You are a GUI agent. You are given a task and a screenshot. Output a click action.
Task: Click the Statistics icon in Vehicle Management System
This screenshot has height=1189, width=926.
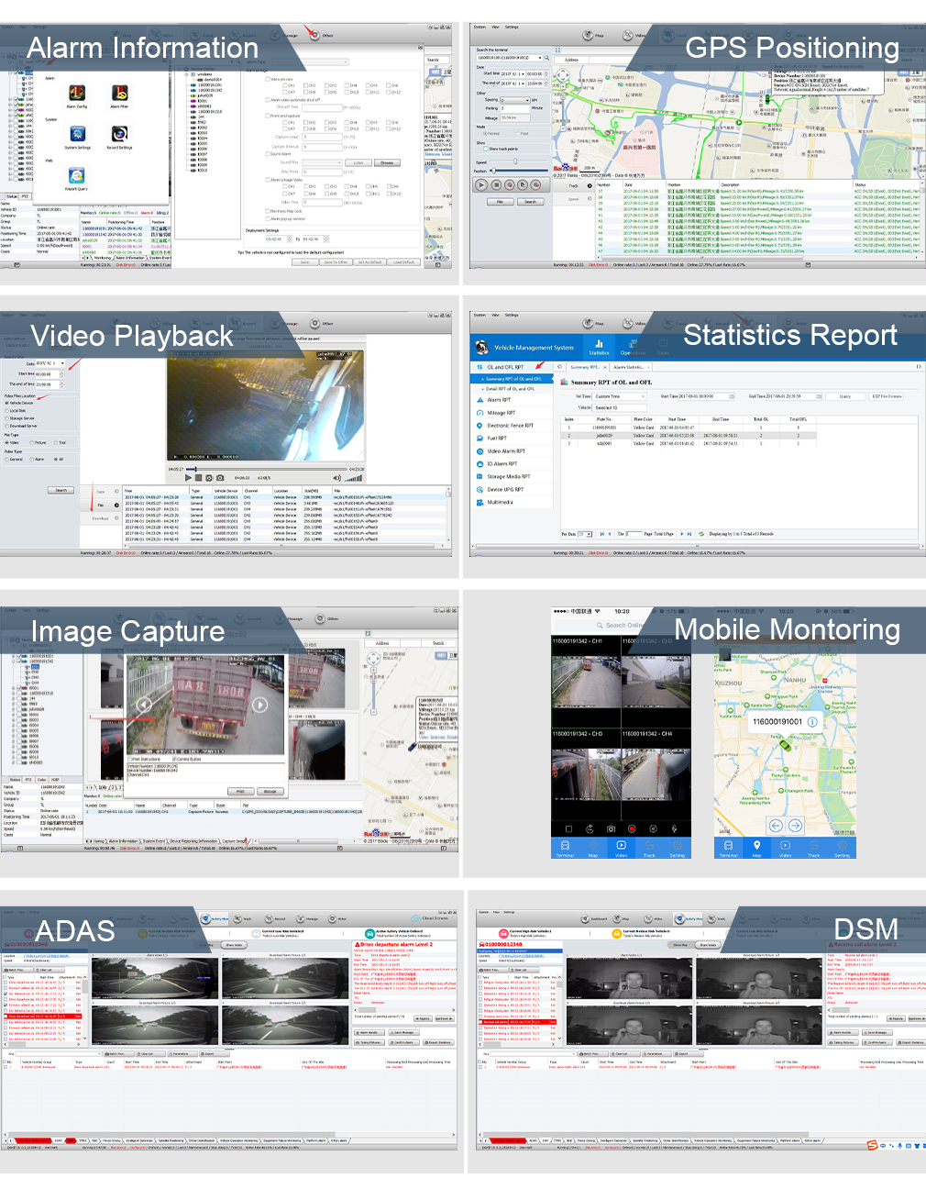tap(599, 346)
